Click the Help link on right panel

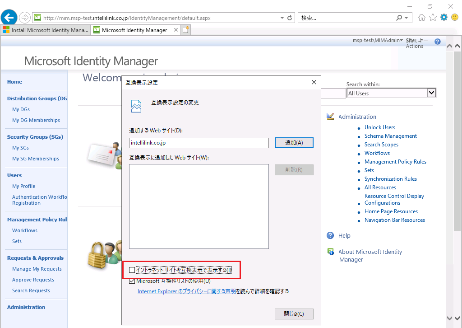344,236
